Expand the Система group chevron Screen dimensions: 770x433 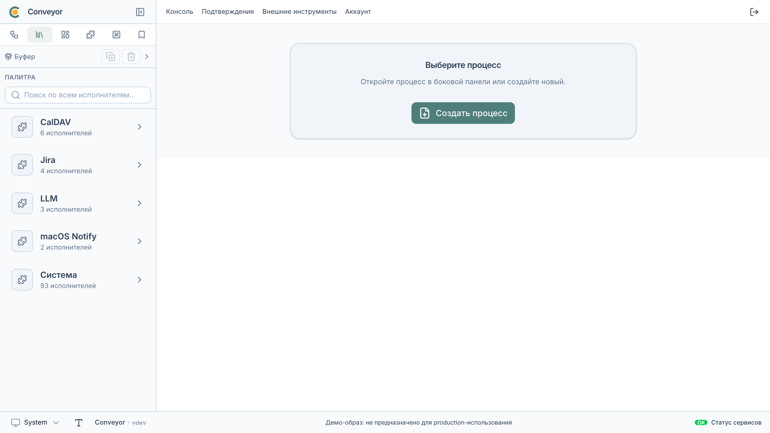coord(140,280)
